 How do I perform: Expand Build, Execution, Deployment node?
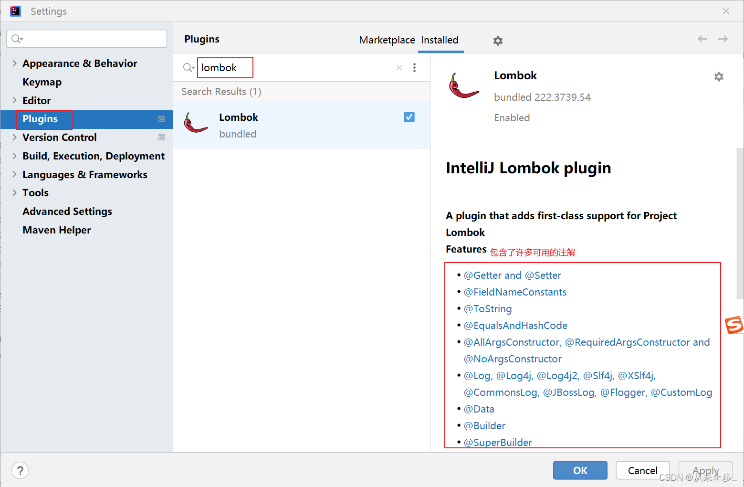click(x=14, y=156)
